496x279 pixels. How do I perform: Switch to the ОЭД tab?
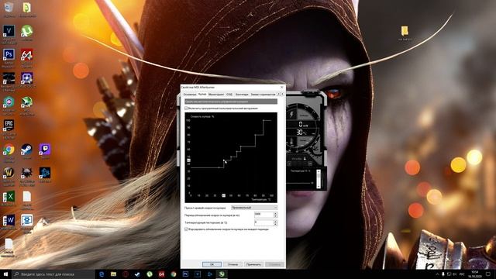(x=229, y=95)
